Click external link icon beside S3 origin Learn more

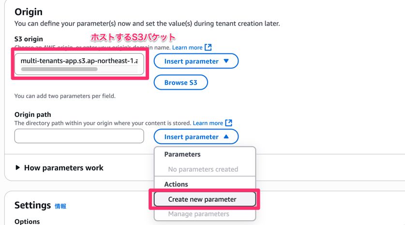tap(208, 47)
